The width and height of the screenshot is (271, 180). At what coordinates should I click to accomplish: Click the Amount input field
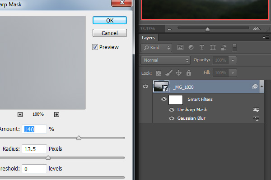34,129
